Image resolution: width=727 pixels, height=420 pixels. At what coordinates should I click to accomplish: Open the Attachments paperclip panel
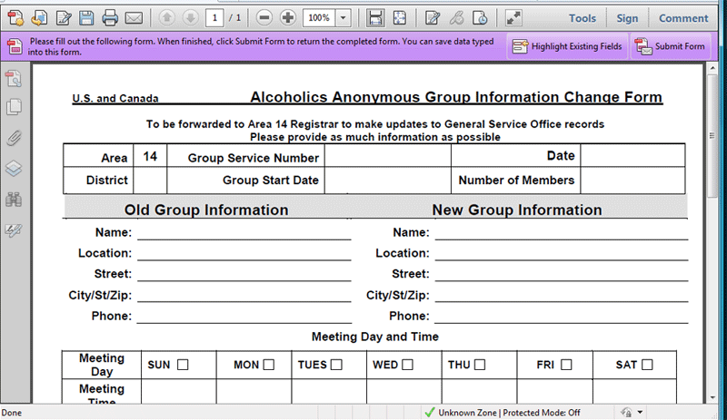[14, 138]
